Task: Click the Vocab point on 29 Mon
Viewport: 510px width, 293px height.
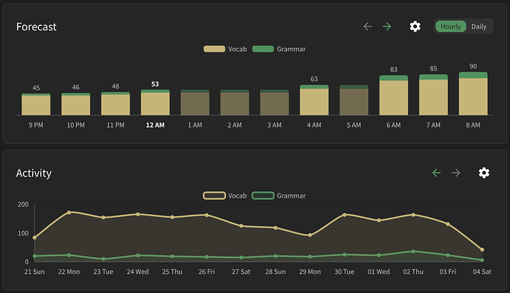Action: (310, 235)
